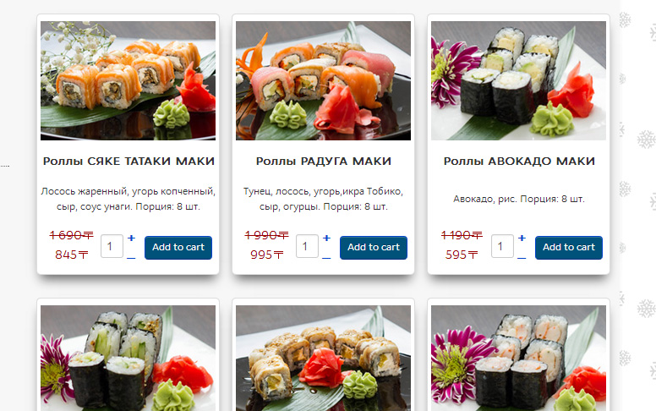Open the Роллы РАДУГА МАКИ title link
Viewport: 656px width, 411px height.
tap(324, 162)
